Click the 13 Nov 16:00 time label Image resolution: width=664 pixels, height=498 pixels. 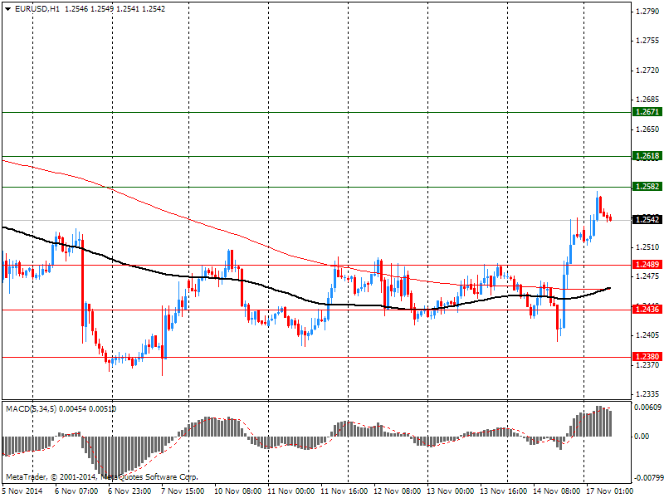click(504, 491)
